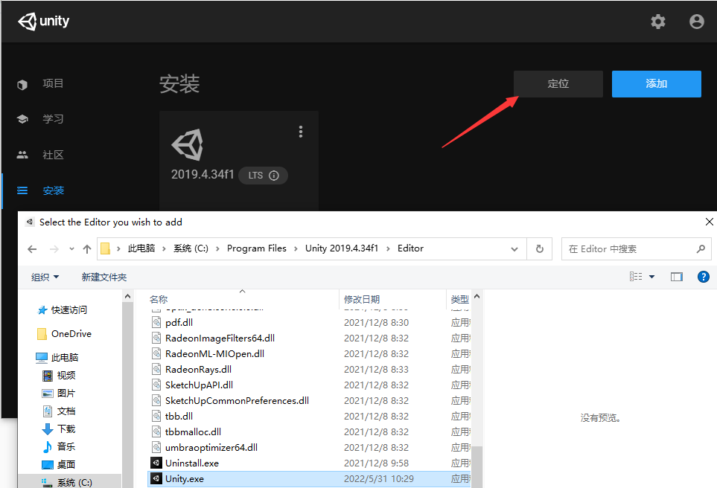Image resolution: width=717 pixels, height=488 pixels.
Task: Select SketchUpAPI.dll file
Action: [199, 385]
